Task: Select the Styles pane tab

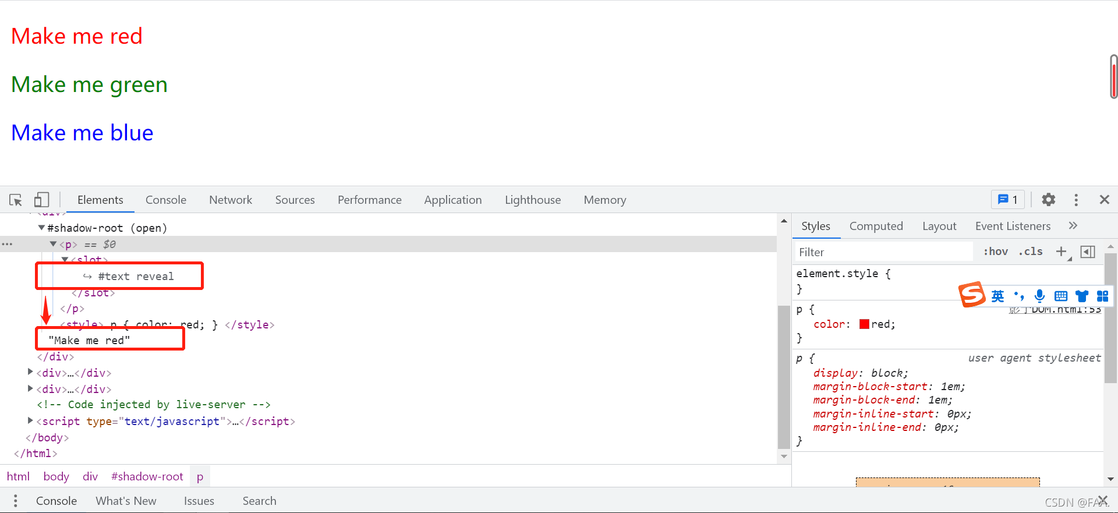Action: tap(816, 226)
